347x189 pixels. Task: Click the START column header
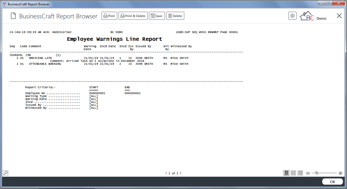93,87
